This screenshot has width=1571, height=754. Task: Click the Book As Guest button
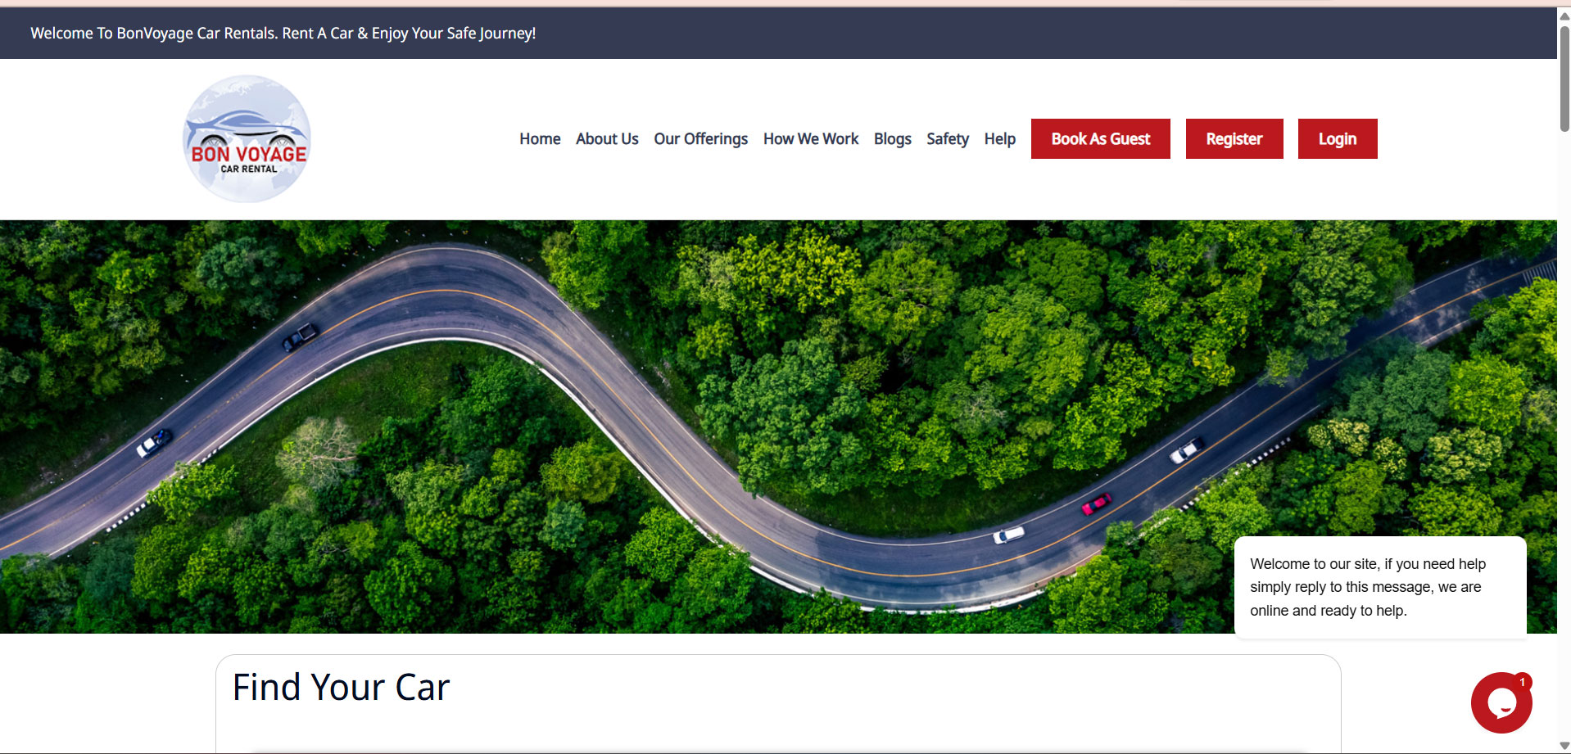pyautogui.click(x=1100, y=138)
